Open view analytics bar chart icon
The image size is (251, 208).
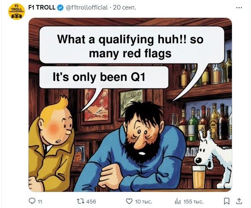point(178,201)
